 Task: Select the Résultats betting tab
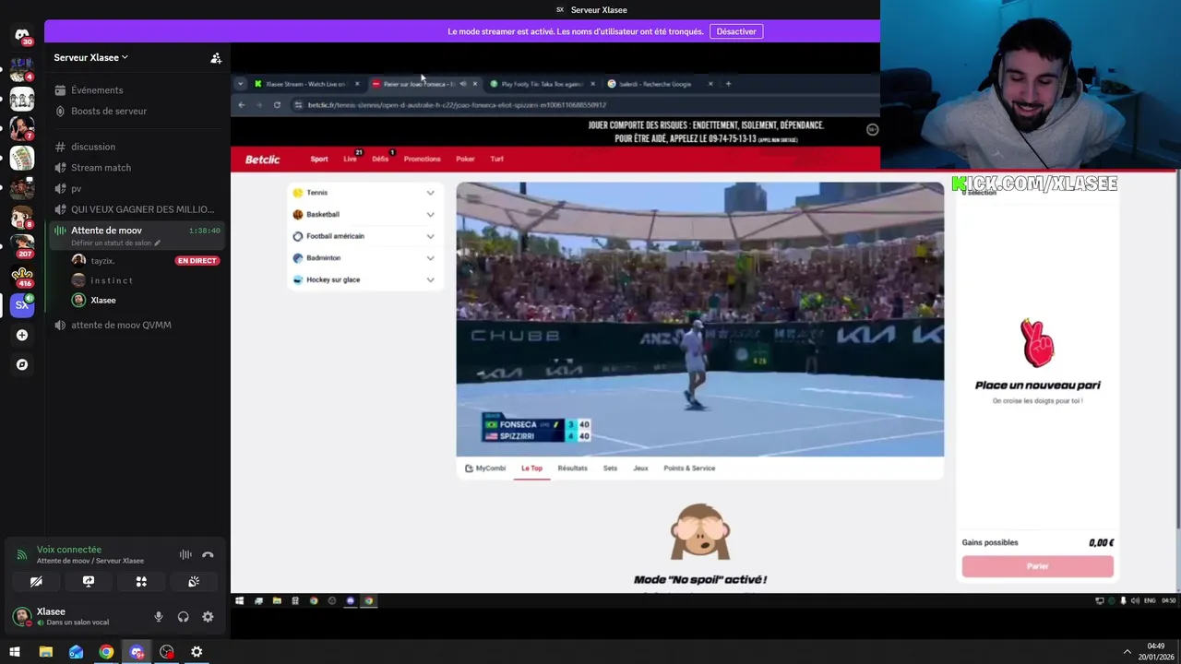coord(572,468)
